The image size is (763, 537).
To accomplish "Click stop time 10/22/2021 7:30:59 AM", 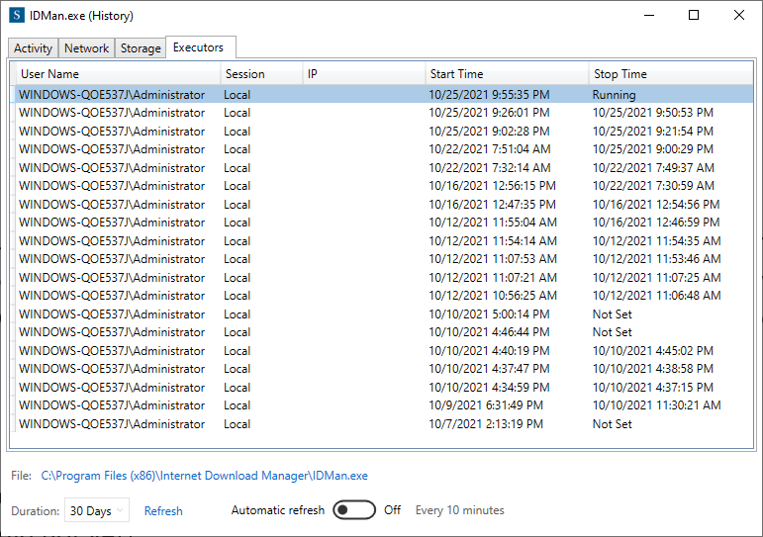I will click(x=653, y=186).
